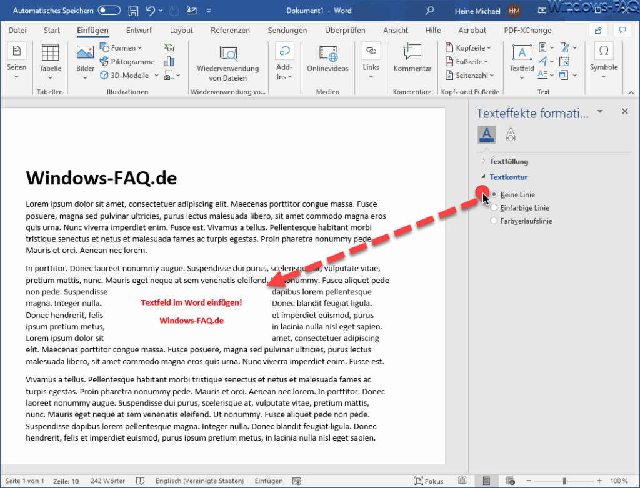Open Wiederverwendung von Dateien
Screen dimensions: 640x488
point(227,64)
